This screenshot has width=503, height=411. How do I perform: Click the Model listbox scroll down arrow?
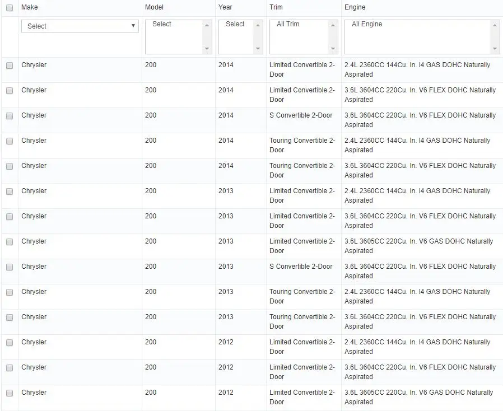[x=207, y=49]
